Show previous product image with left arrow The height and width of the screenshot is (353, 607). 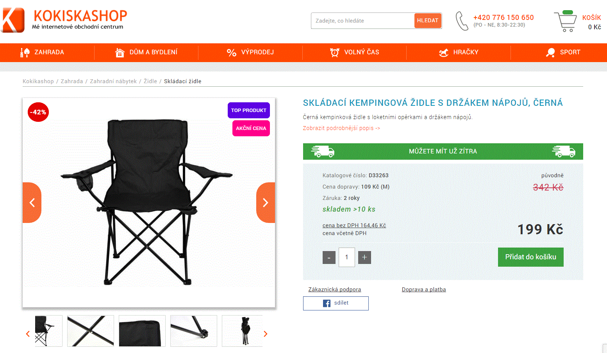coord(32,203)
